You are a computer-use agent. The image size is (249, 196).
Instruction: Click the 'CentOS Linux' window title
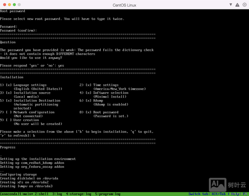coord(124,5)
